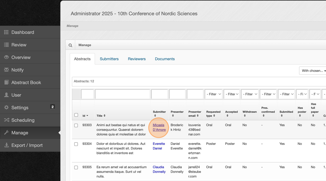The width and height of the screenshot is (326, 181).
Task: Click the Export / Import download icon
Action: click(x=6, y=145)
